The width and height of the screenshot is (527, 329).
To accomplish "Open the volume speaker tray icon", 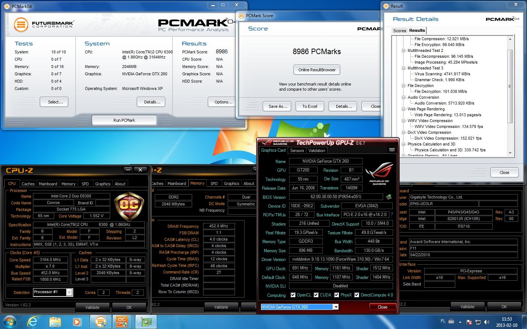I will (x=486, y=322).
